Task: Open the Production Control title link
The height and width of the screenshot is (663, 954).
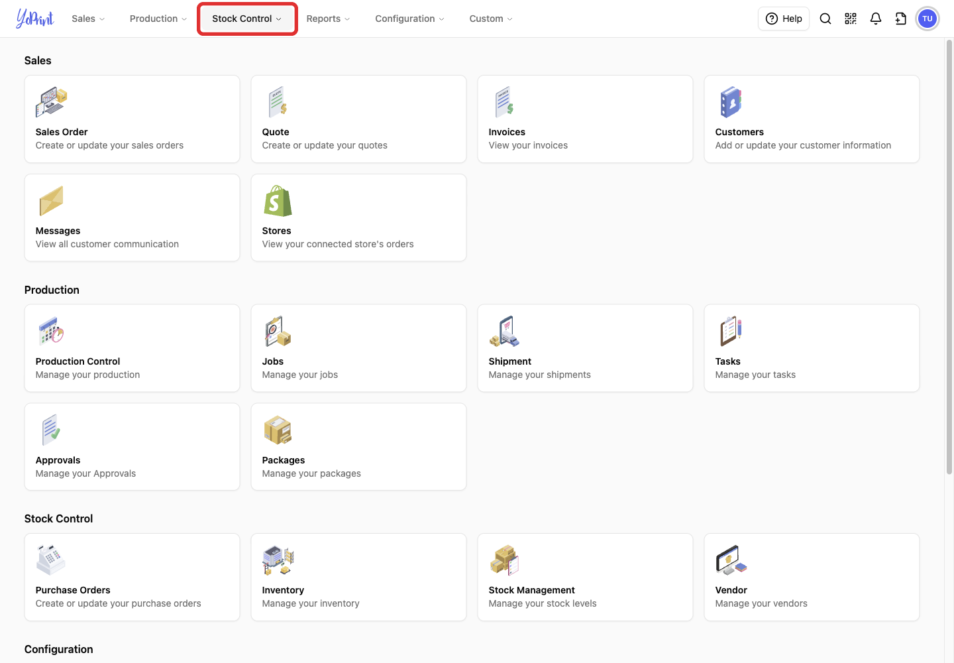Action: (78, 361)
